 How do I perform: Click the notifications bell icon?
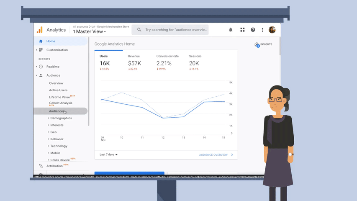click(231, 30)
